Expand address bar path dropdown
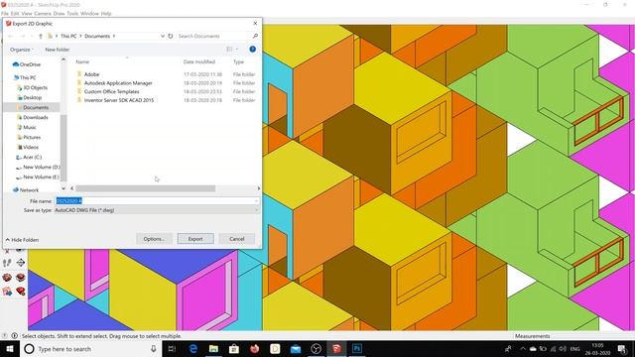Viewport: 635px width, 357px height. pyautogui.click(x=163, y=36)
